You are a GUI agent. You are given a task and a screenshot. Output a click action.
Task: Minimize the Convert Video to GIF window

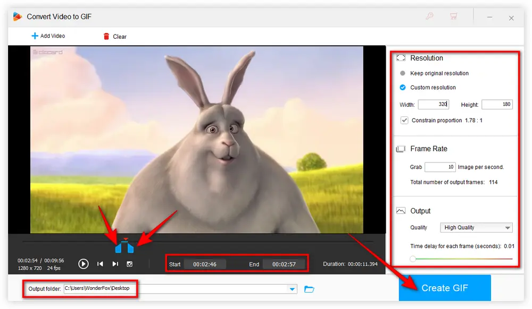tap(489, 18)
